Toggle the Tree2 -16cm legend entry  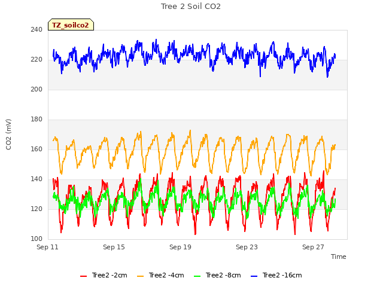[276, 275]
